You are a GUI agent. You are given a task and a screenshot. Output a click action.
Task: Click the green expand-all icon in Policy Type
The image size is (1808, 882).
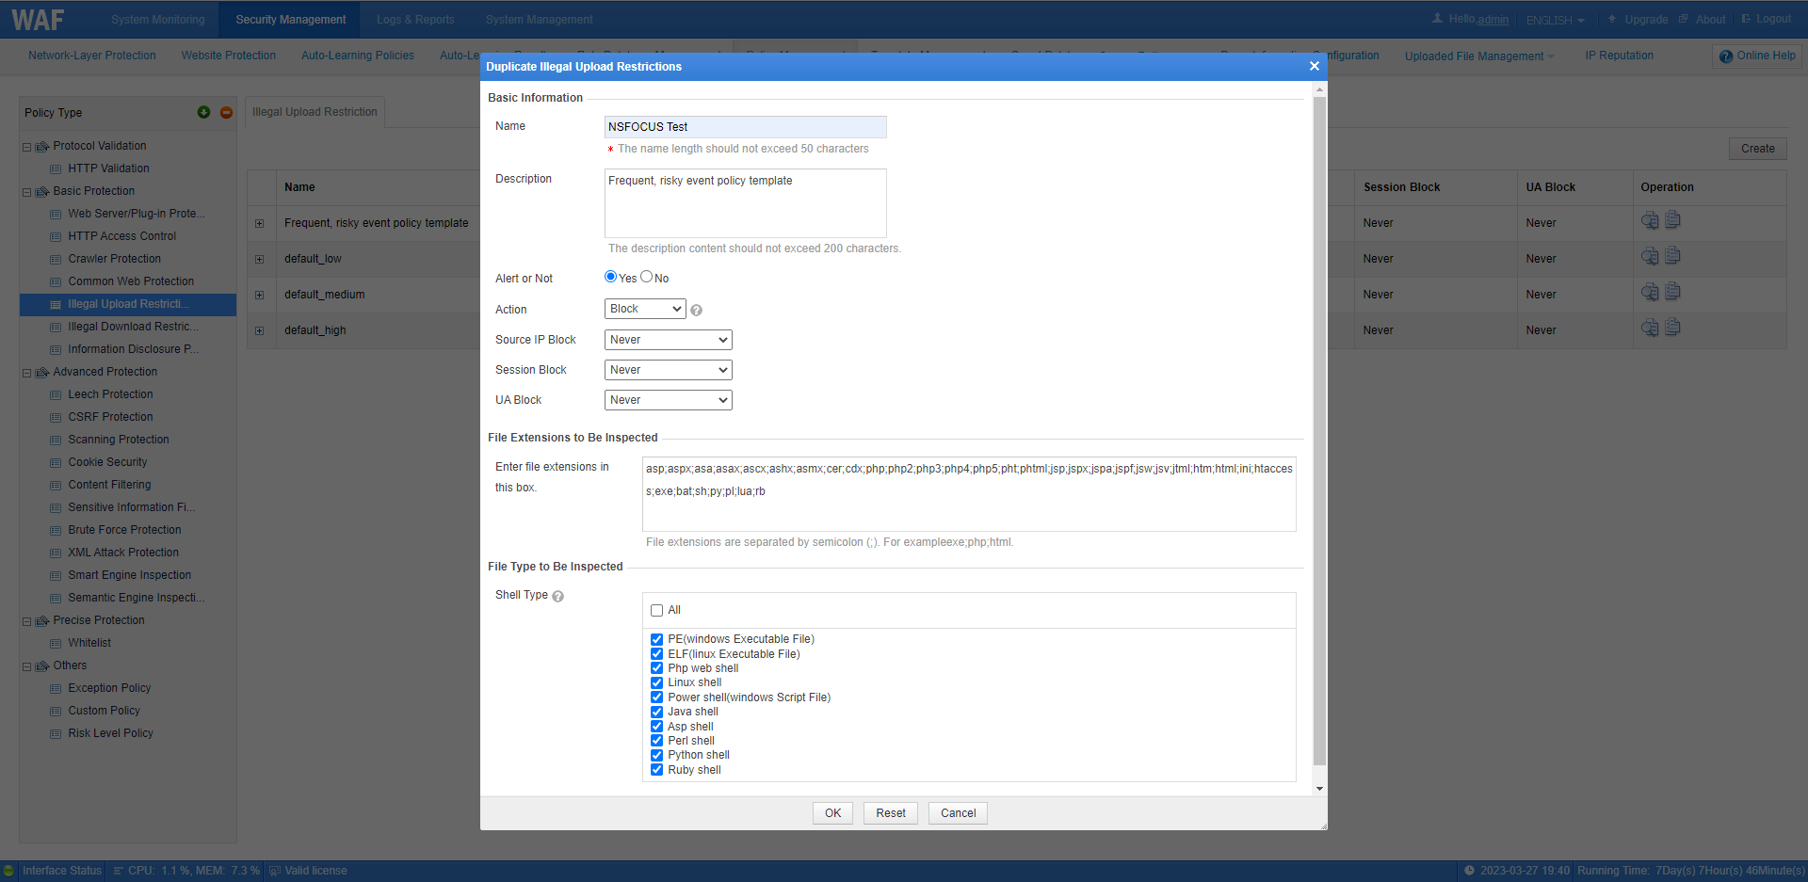click(203, 113)
